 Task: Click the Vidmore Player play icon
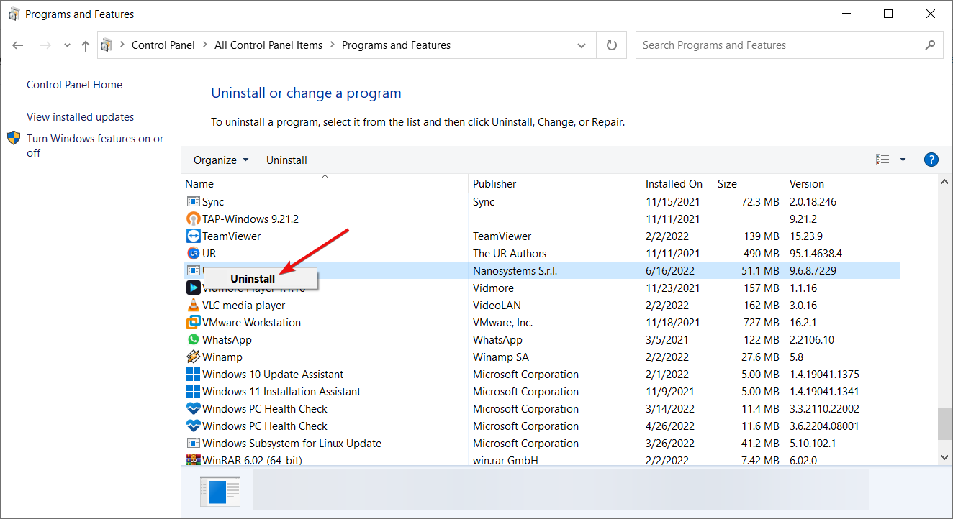pyautogui.click(x=193, y=288)
